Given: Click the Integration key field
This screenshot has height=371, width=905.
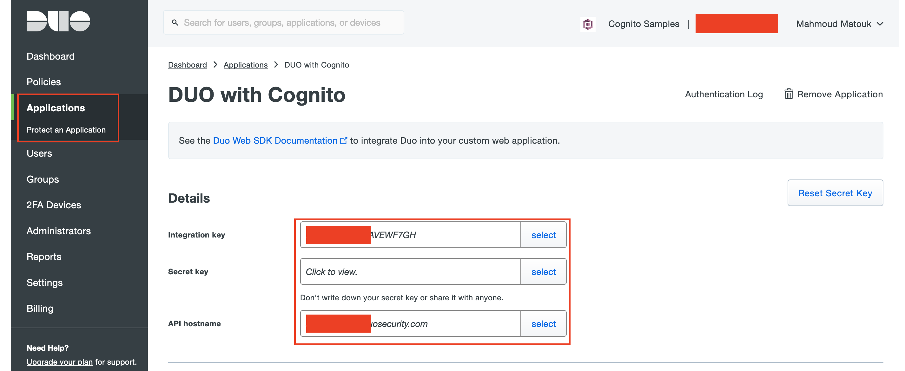Looking at the screenshot, I should click(410, 235).
